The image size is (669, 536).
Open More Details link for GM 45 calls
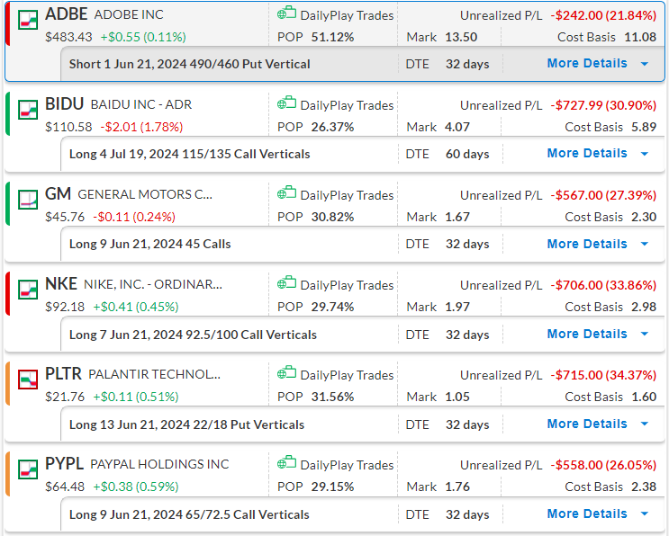point(587,244)
